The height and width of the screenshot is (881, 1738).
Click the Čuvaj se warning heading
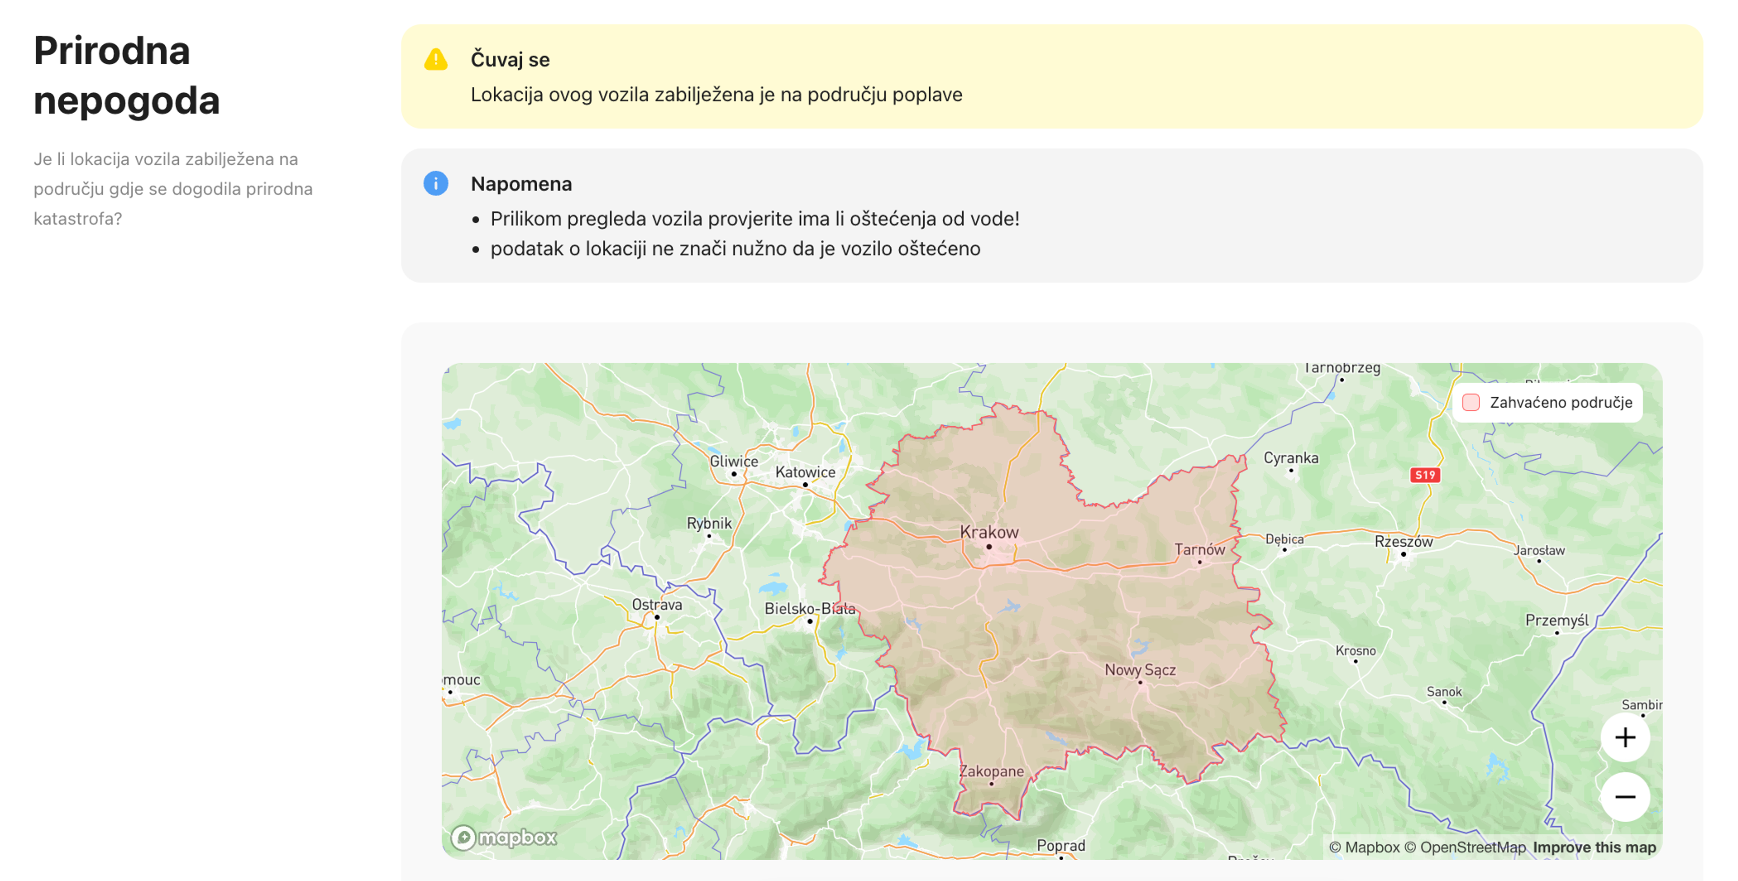[510, 59]
